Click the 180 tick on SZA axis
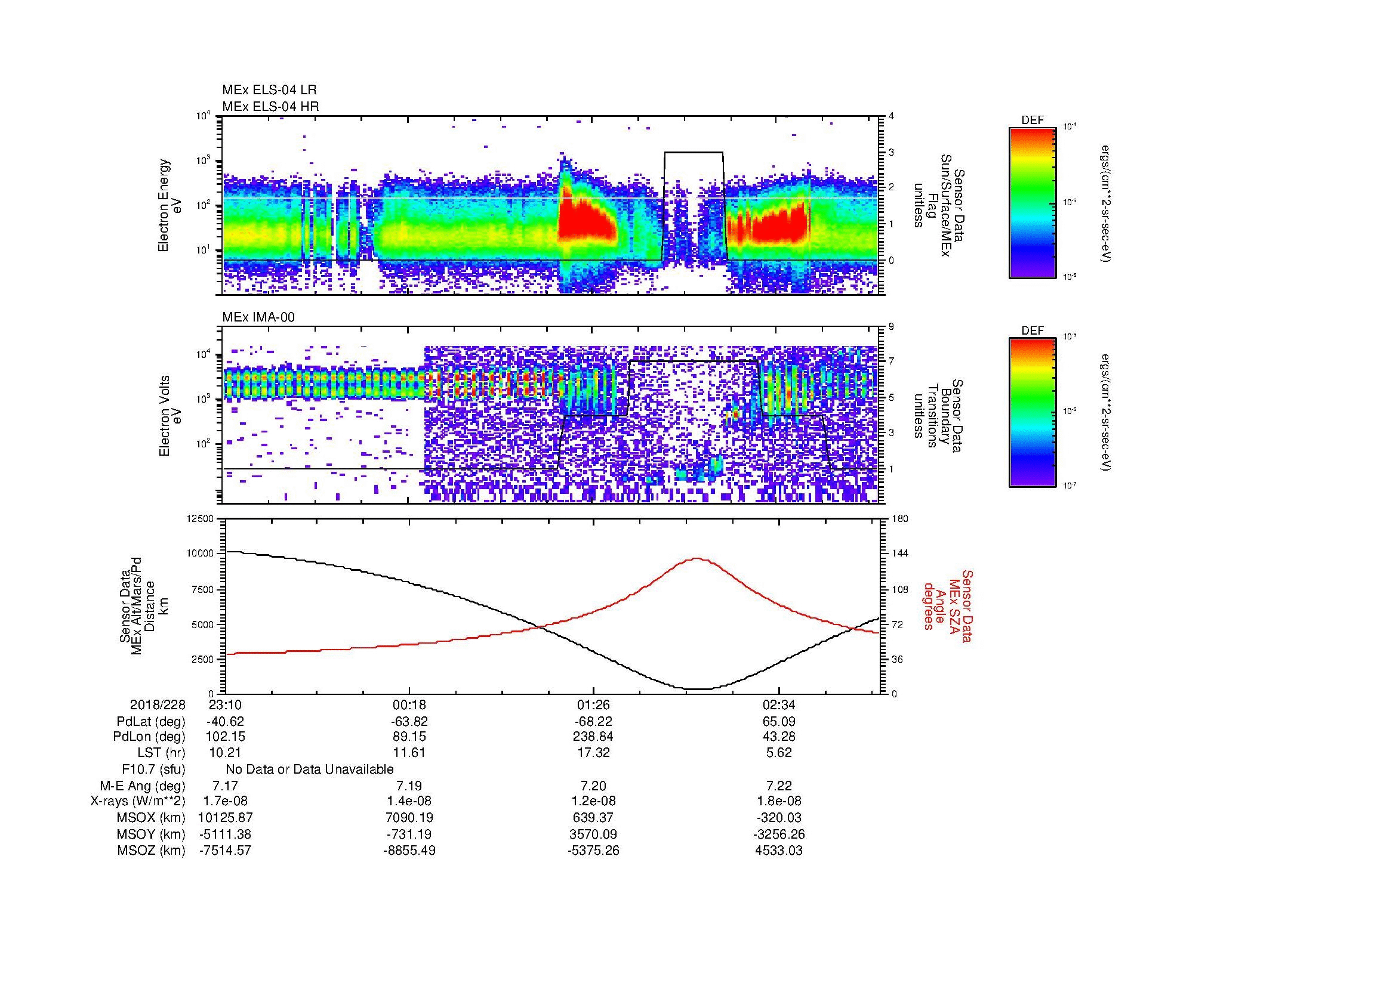This screenshot has width=1396, height=986. point(900,519)
